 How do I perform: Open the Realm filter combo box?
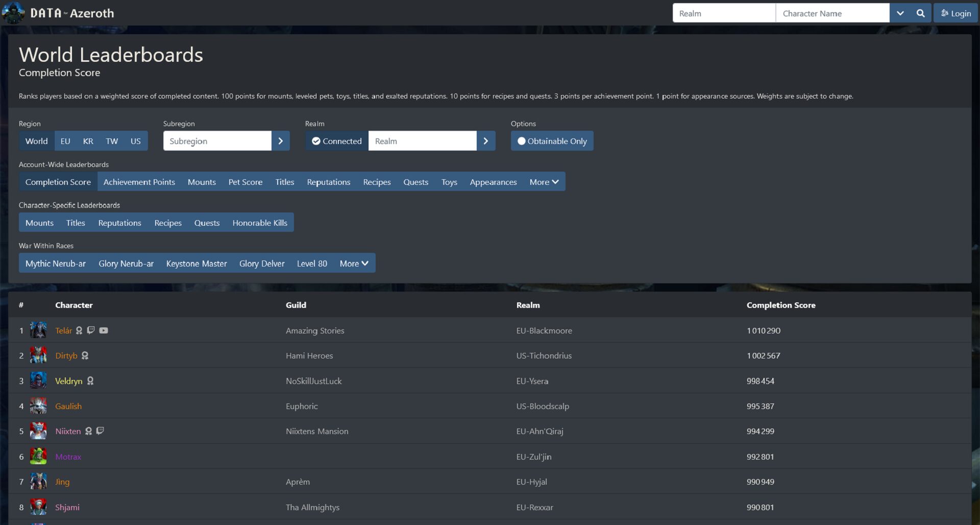pyautogui.click(x=423, y=141)
